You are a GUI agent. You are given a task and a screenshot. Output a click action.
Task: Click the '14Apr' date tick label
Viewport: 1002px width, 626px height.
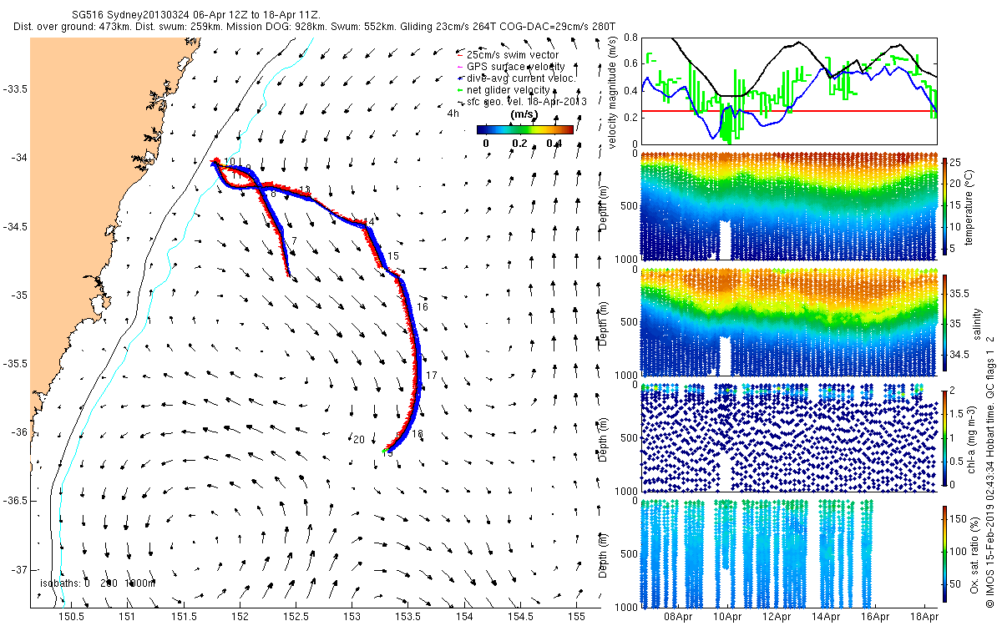pyautogui.click(x=827, y=616)
